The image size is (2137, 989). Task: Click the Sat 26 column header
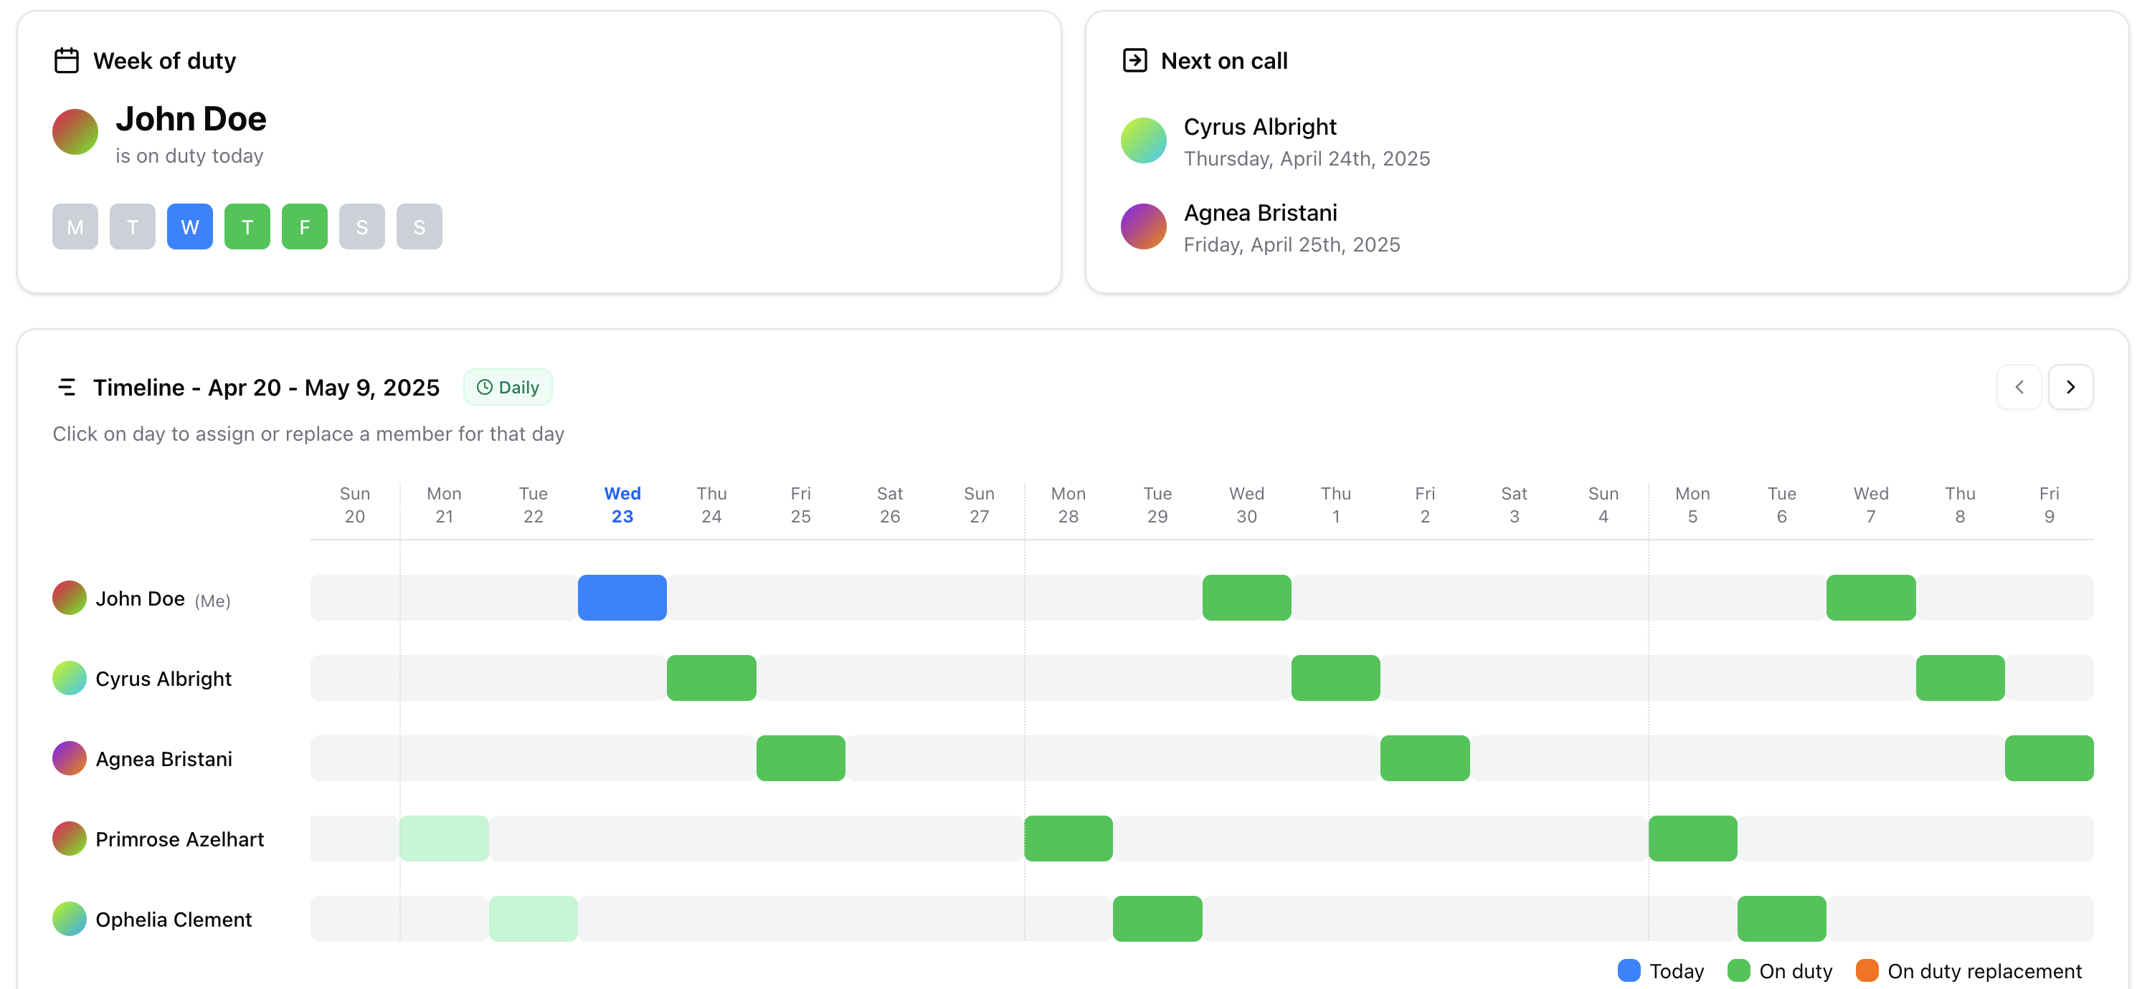890,505
